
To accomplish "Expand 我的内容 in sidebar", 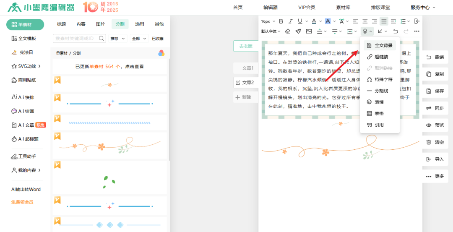I will tap(26, 170).
